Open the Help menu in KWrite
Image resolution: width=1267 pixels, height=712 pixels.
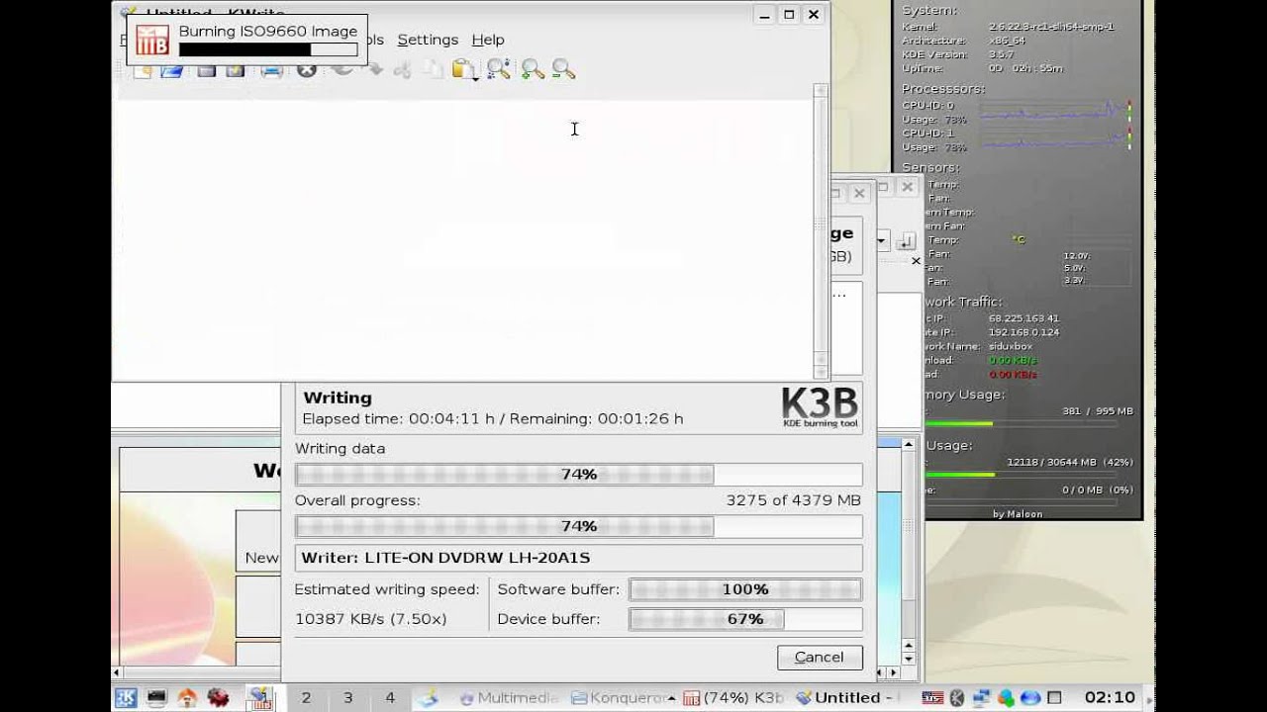tap(488, 40)
